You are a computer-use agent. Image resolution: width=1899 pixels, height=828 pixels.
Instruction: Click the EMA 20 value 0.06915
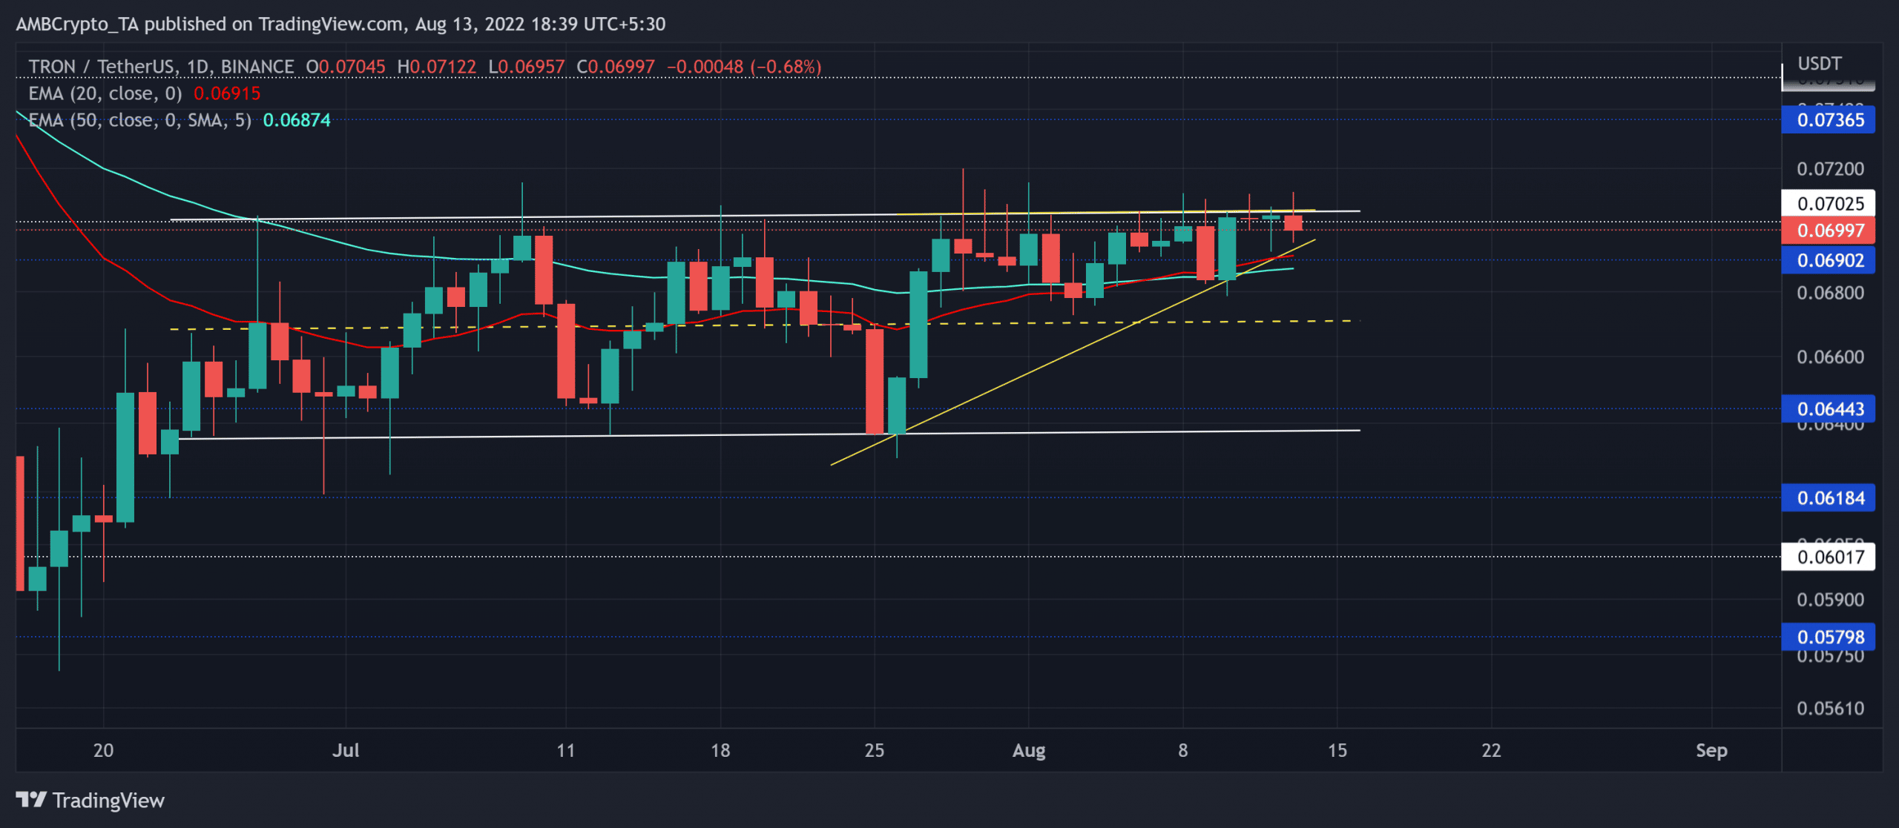point(227,93)
